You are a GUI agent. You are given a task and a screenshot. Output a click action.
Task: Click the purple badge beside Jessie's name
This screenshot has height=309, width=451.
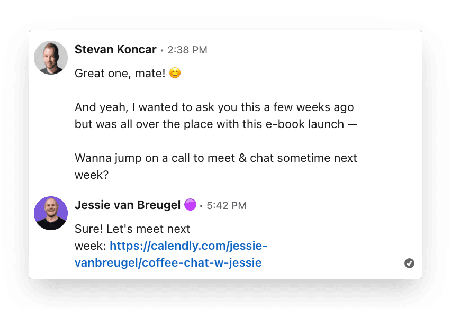click(x=190, y=205)
